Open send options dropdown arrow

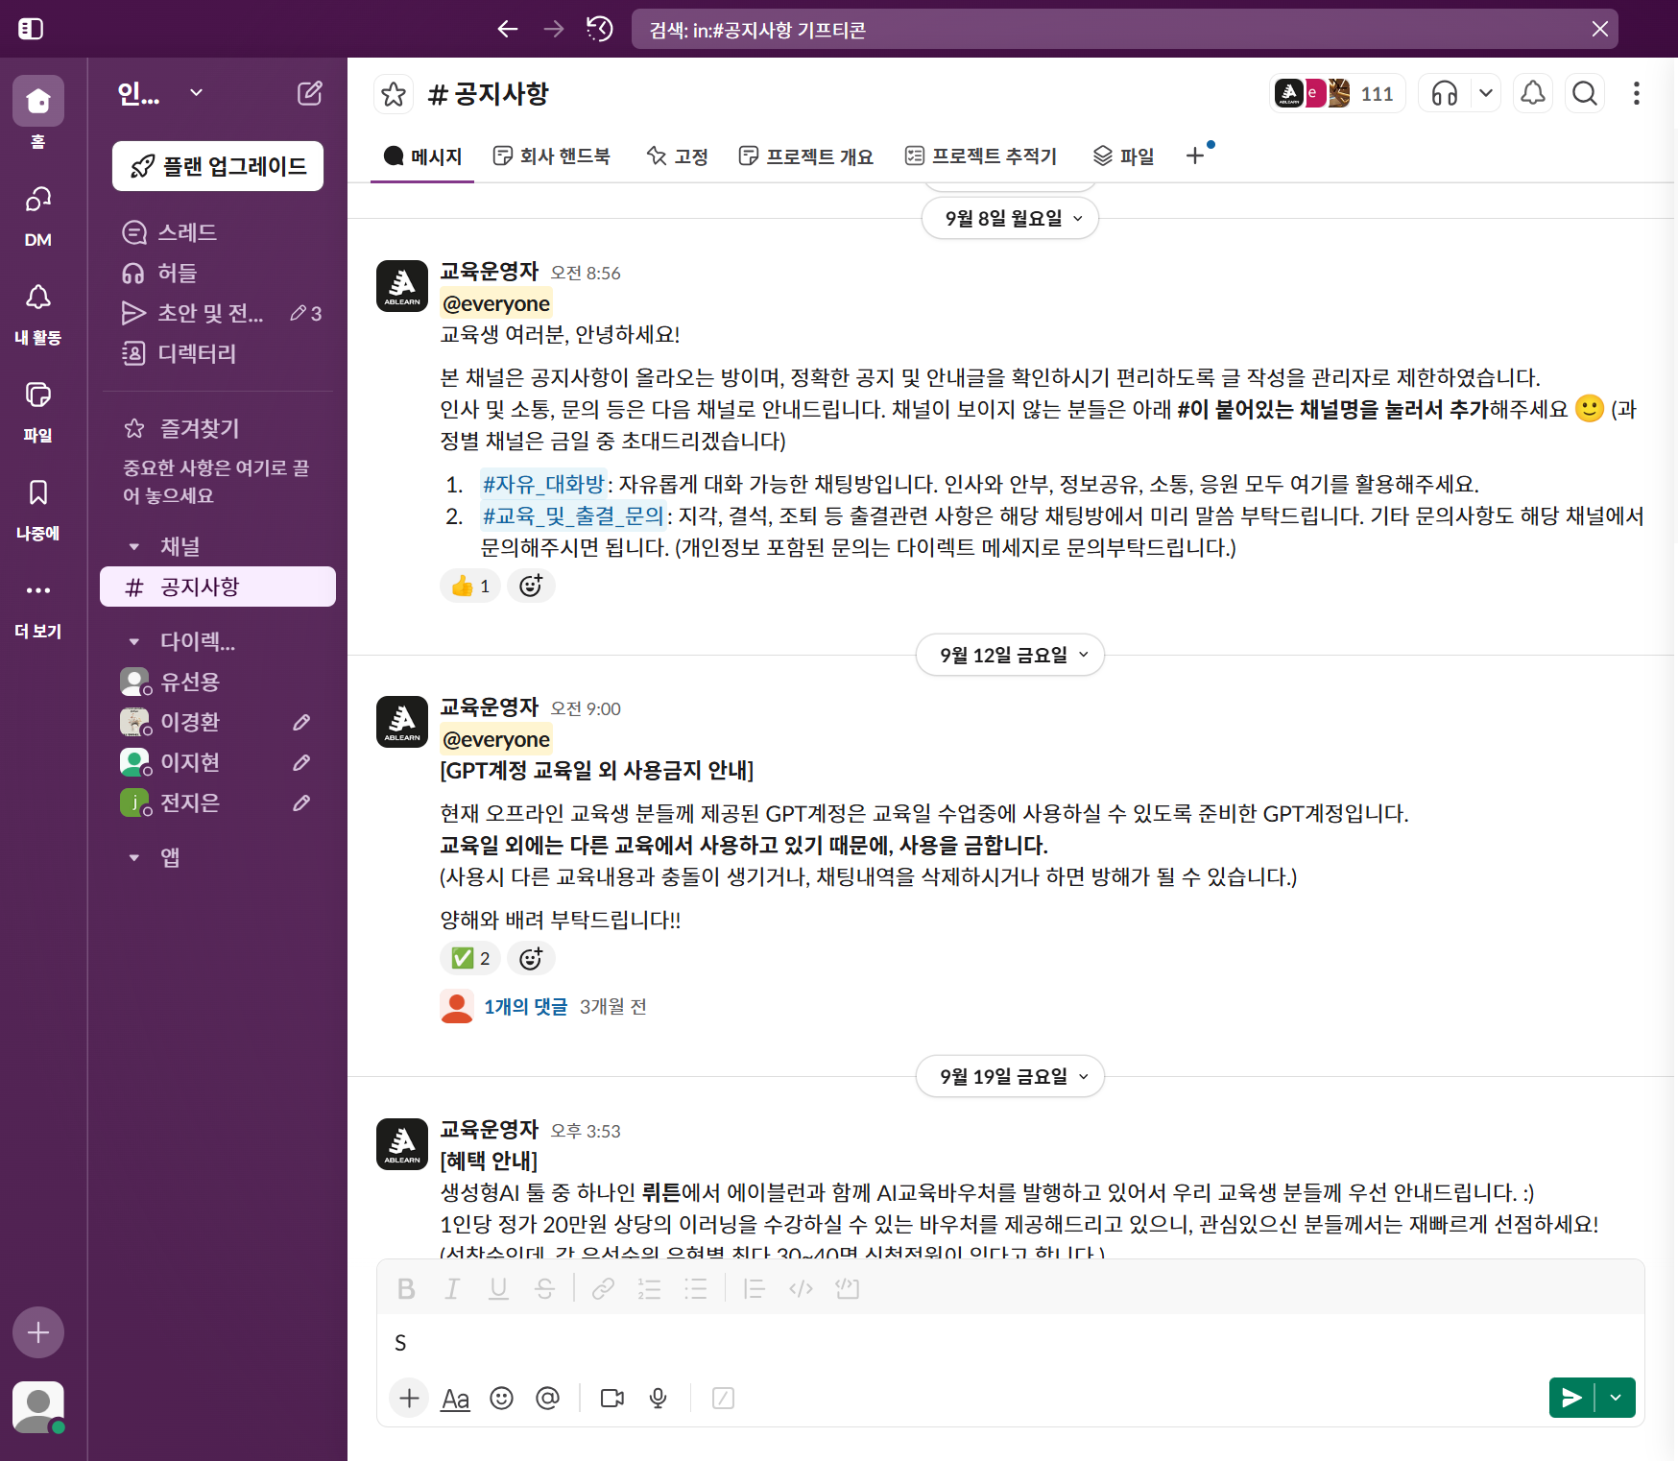click(x=1616, y=1398)
